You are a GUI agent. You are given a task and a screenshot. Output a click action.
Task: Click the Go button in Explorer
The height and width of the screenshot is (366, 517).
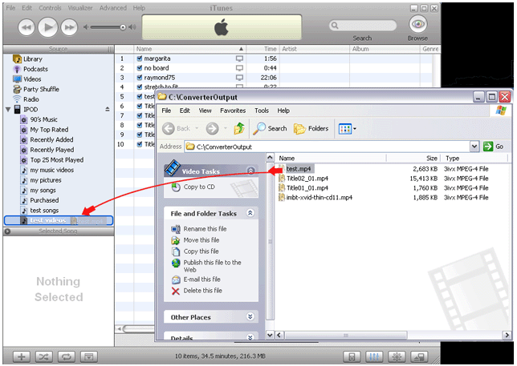(x=493, y=147)
